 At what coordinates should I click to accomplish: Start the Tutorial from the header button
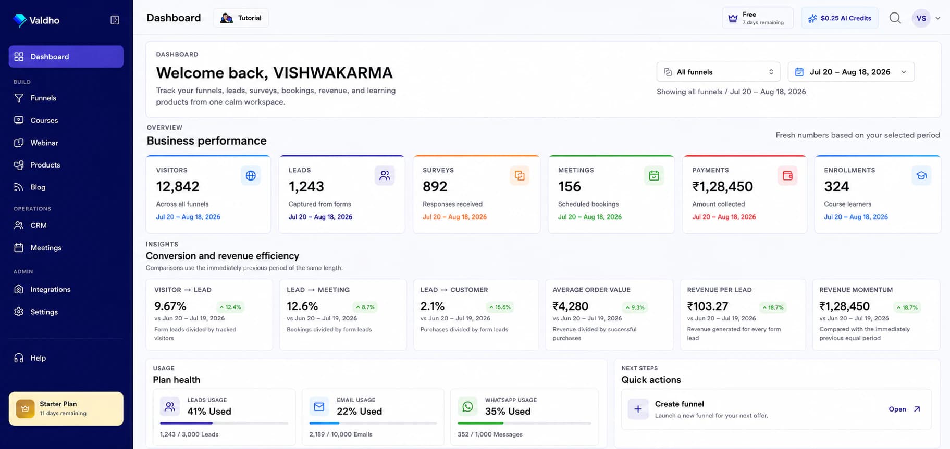click(x=241, y=18)
